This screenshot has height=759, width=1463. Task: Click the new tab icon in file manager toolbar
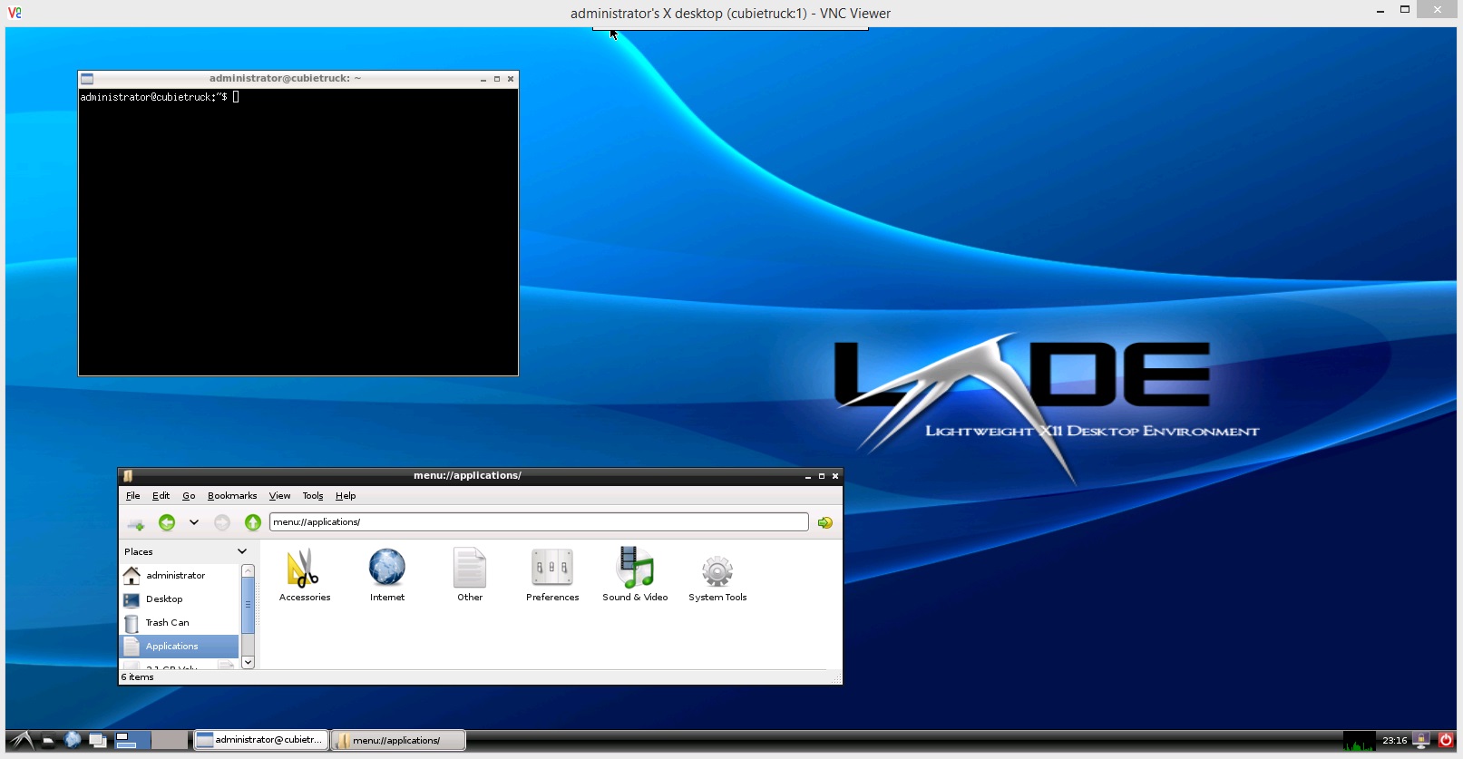point(136,523)
